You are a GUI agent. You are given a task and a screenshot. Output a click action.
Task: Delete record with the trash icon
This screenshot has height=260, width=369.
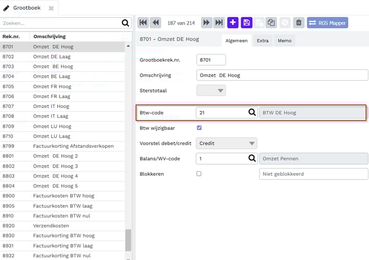(x=299, y=23)
